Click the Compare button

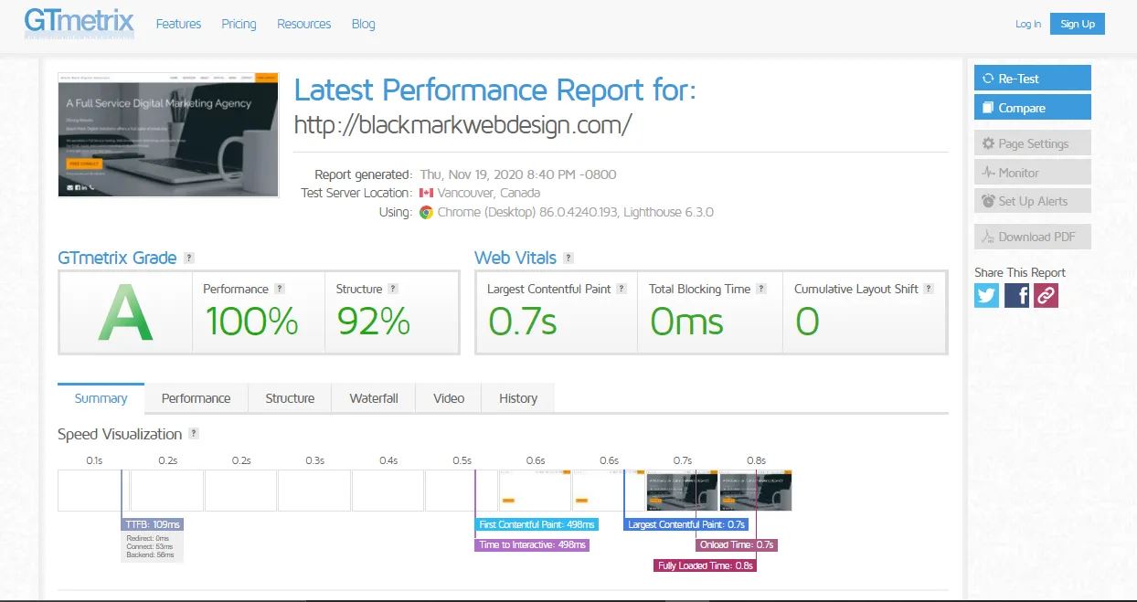1033,108
